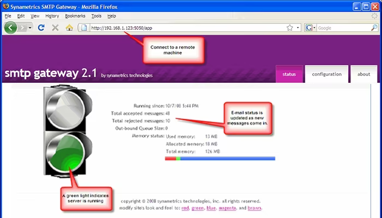Open the Tools menu
Screen dimensions: 382x218
pos(96,16)
